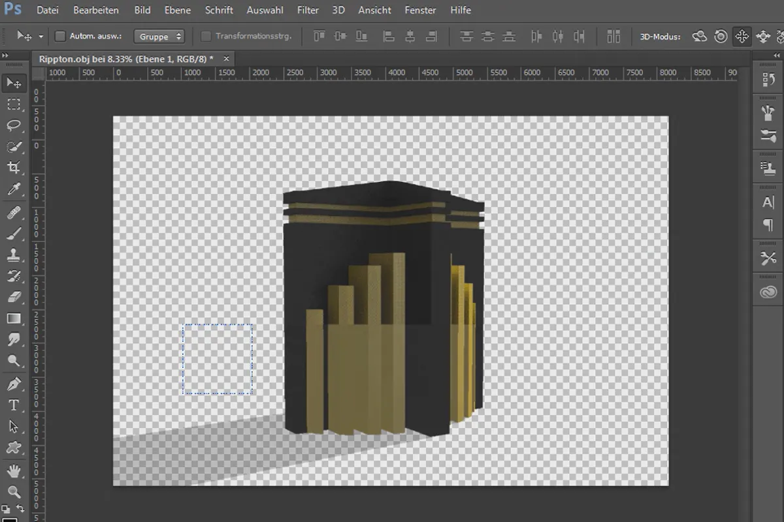Select the Move tool in the toolbox
This screenshot has width=784, height=522.
[14, 83]
